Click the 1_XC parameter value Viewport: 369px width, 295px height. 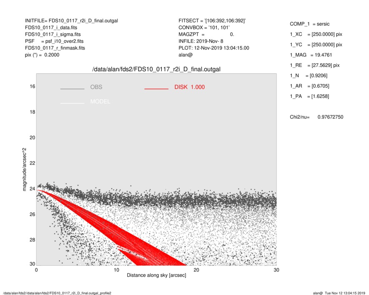click(327, 34)
